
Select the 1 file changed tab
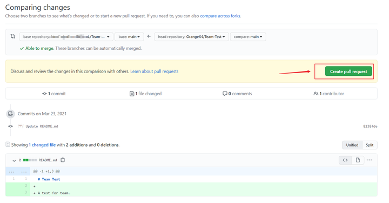[145, 94]
